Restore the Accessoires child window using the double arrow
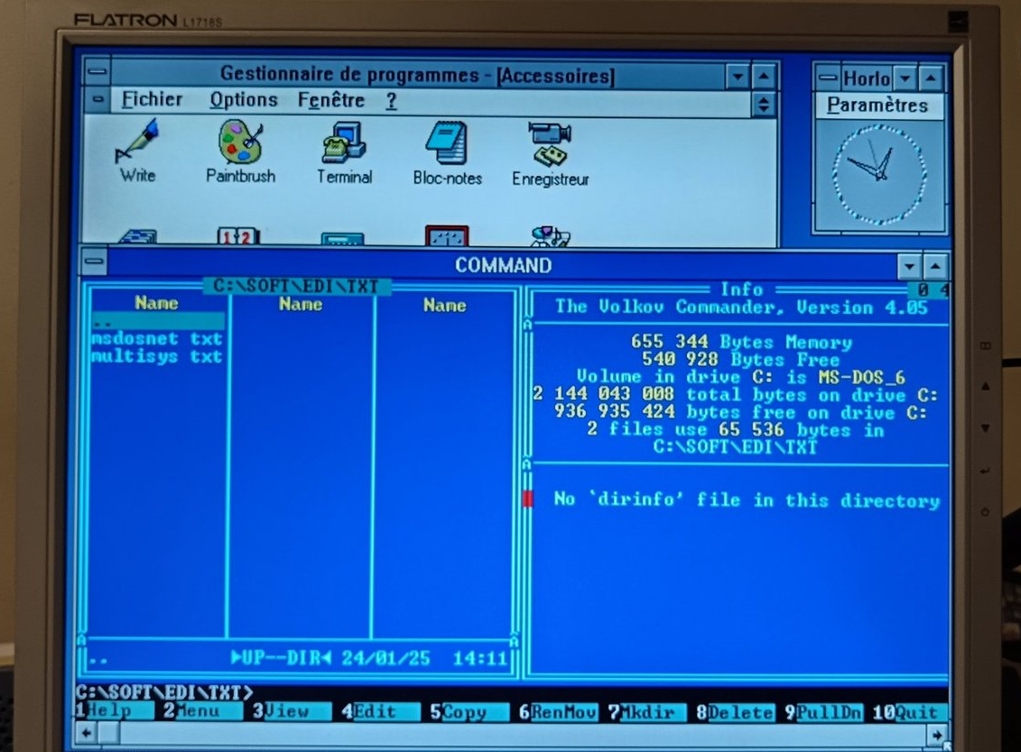The width and height of the screenshot is (1021, 752). tap(763, 104)
